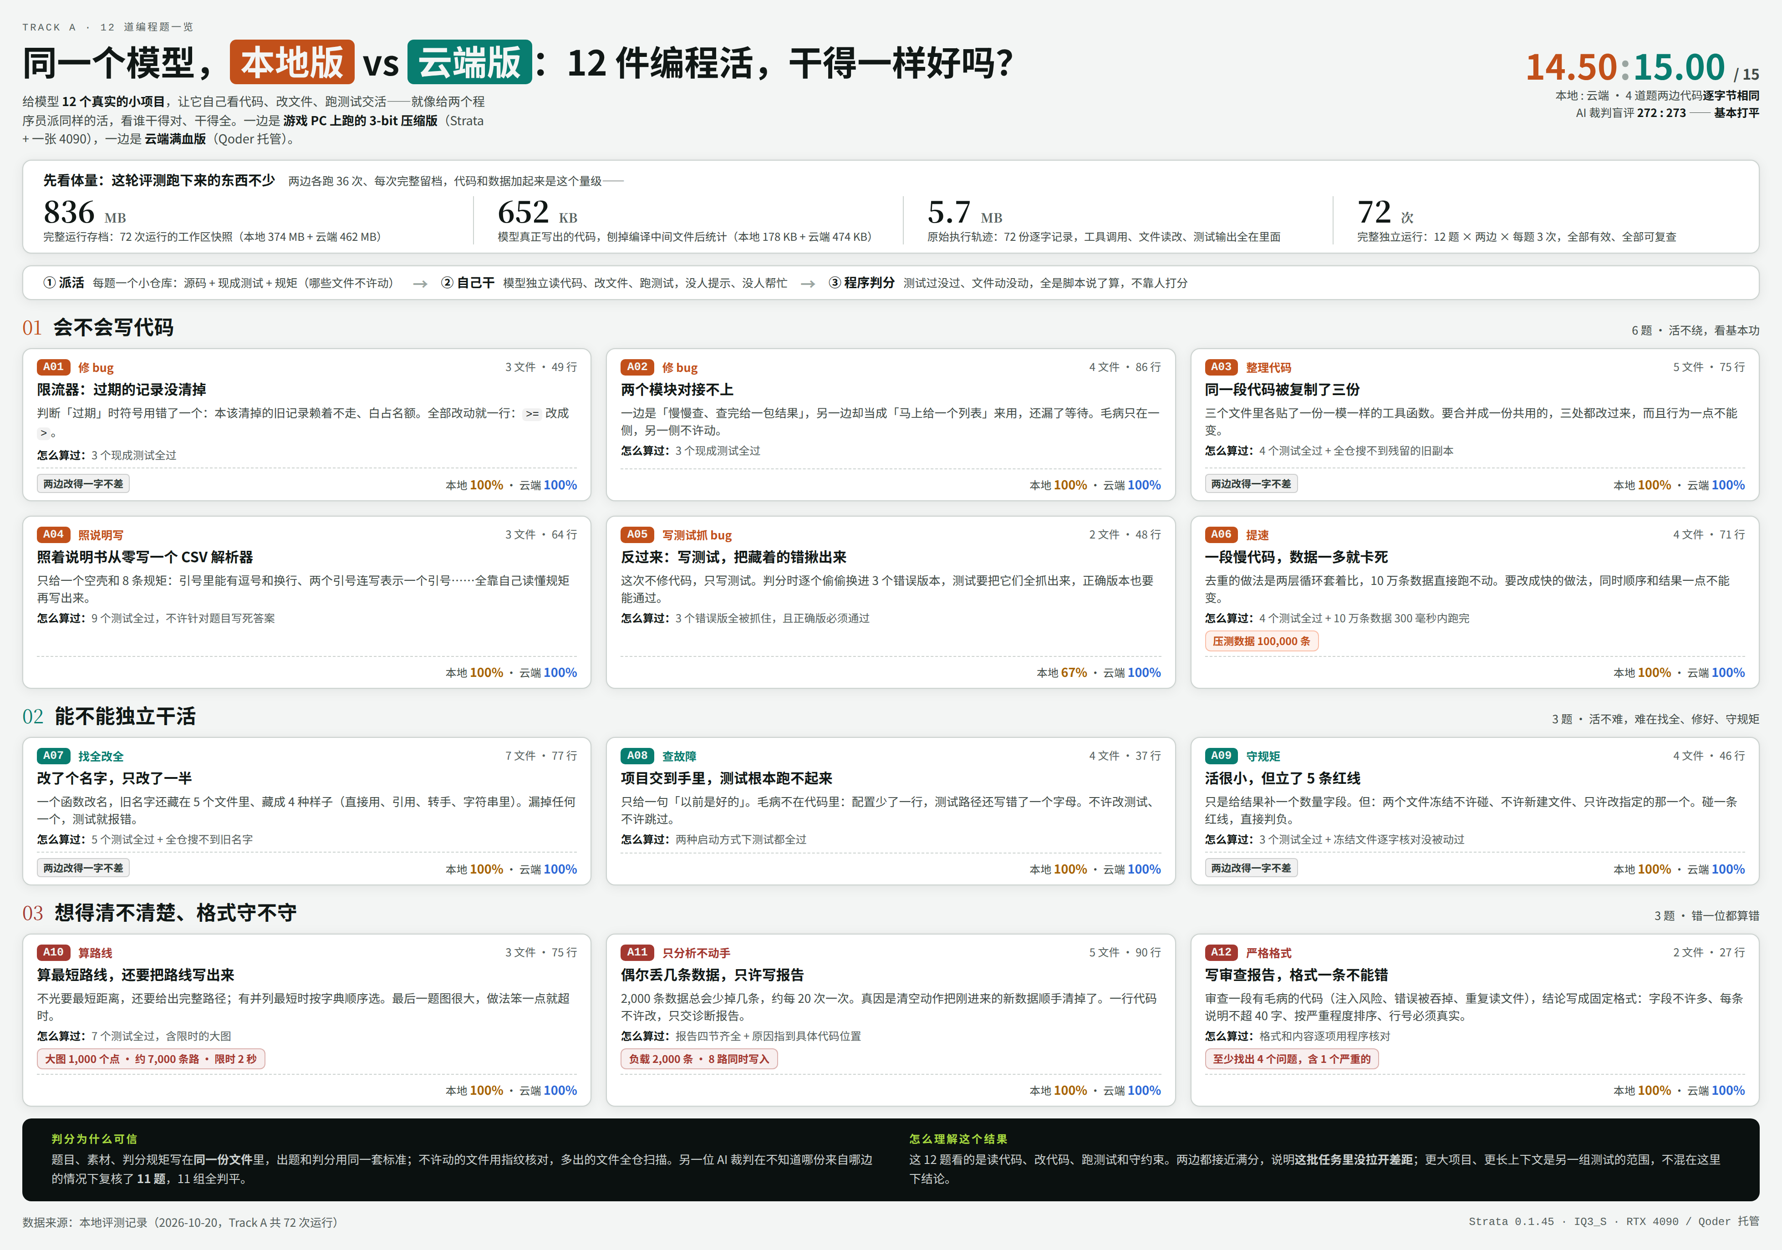Click the A09 task ID badge
The image size is (1782, 1250).
[1222, 756]
